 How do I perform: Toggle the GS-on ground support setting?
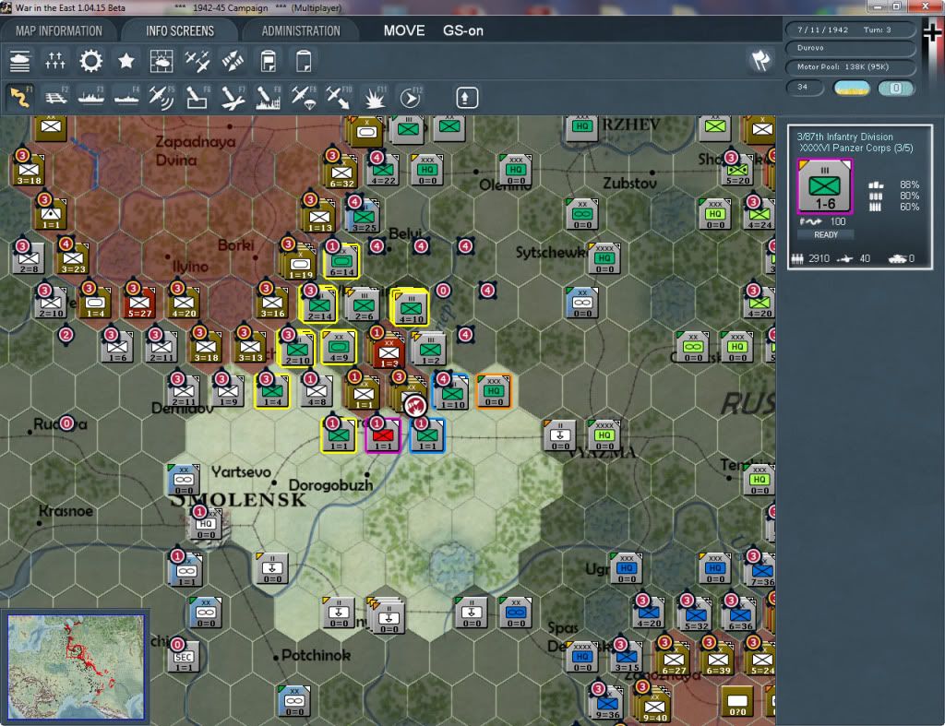(x=463, y=30)
